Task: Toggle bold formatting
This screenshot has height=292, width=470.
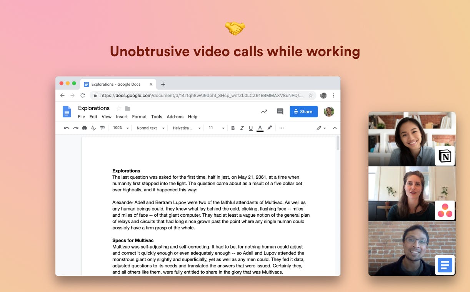Action: [233, 128]
